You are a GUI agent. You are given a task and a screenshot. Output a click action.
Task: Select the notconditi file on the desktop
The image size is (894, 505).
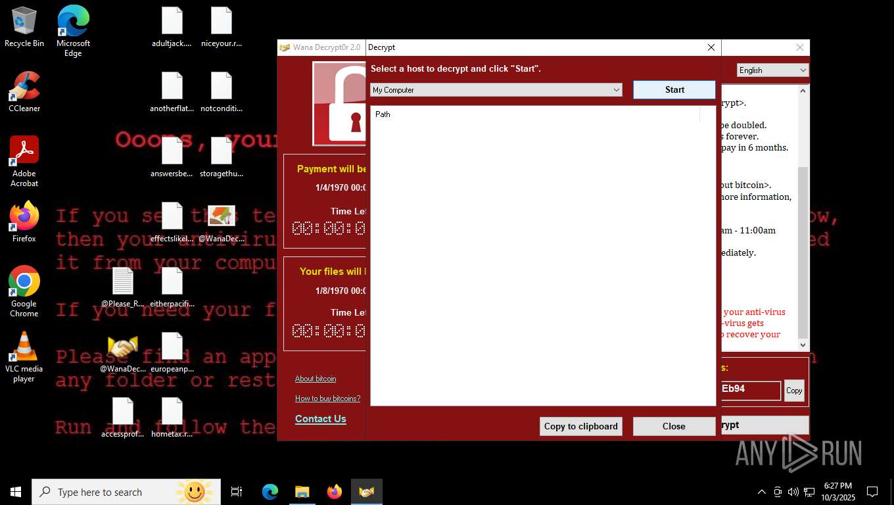(x=222, y=93)
